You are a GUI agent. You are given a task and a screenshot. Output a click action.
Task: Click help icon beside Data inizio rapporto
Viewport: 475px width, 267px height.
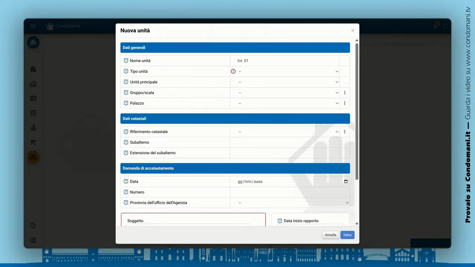pyautogui.click(x=280, y=221)
